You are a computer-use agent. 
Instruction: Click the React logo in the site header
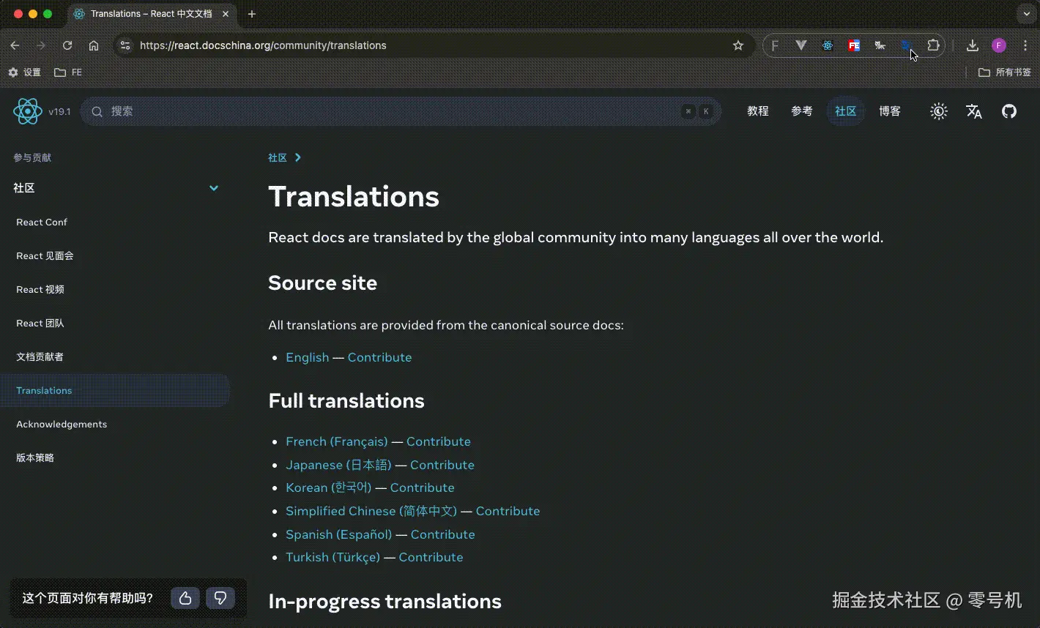(x=28, y=111)
